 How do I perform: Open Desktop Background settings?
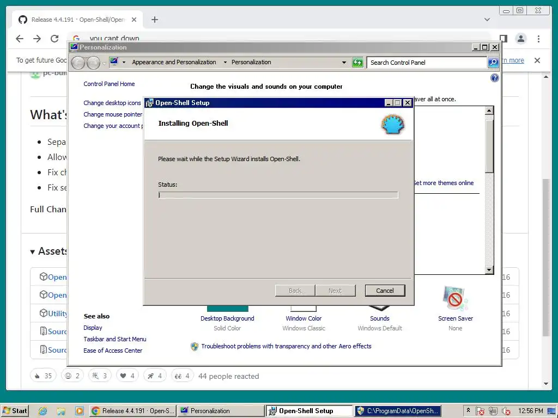(227, 318)
